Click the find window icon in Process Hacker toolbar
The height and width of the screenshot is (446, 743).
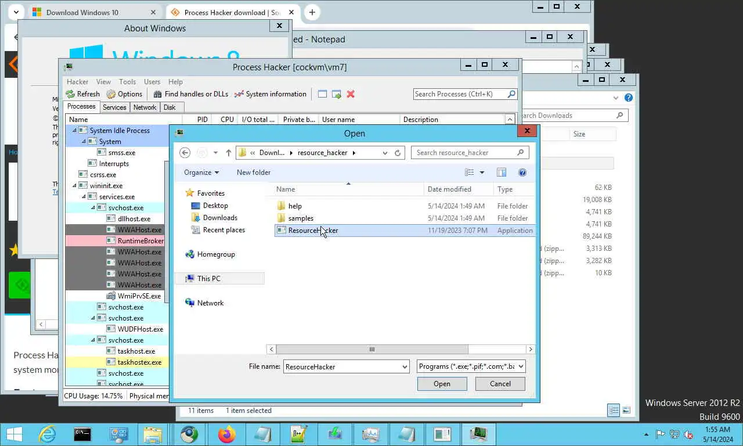click(x=322, y=94)
